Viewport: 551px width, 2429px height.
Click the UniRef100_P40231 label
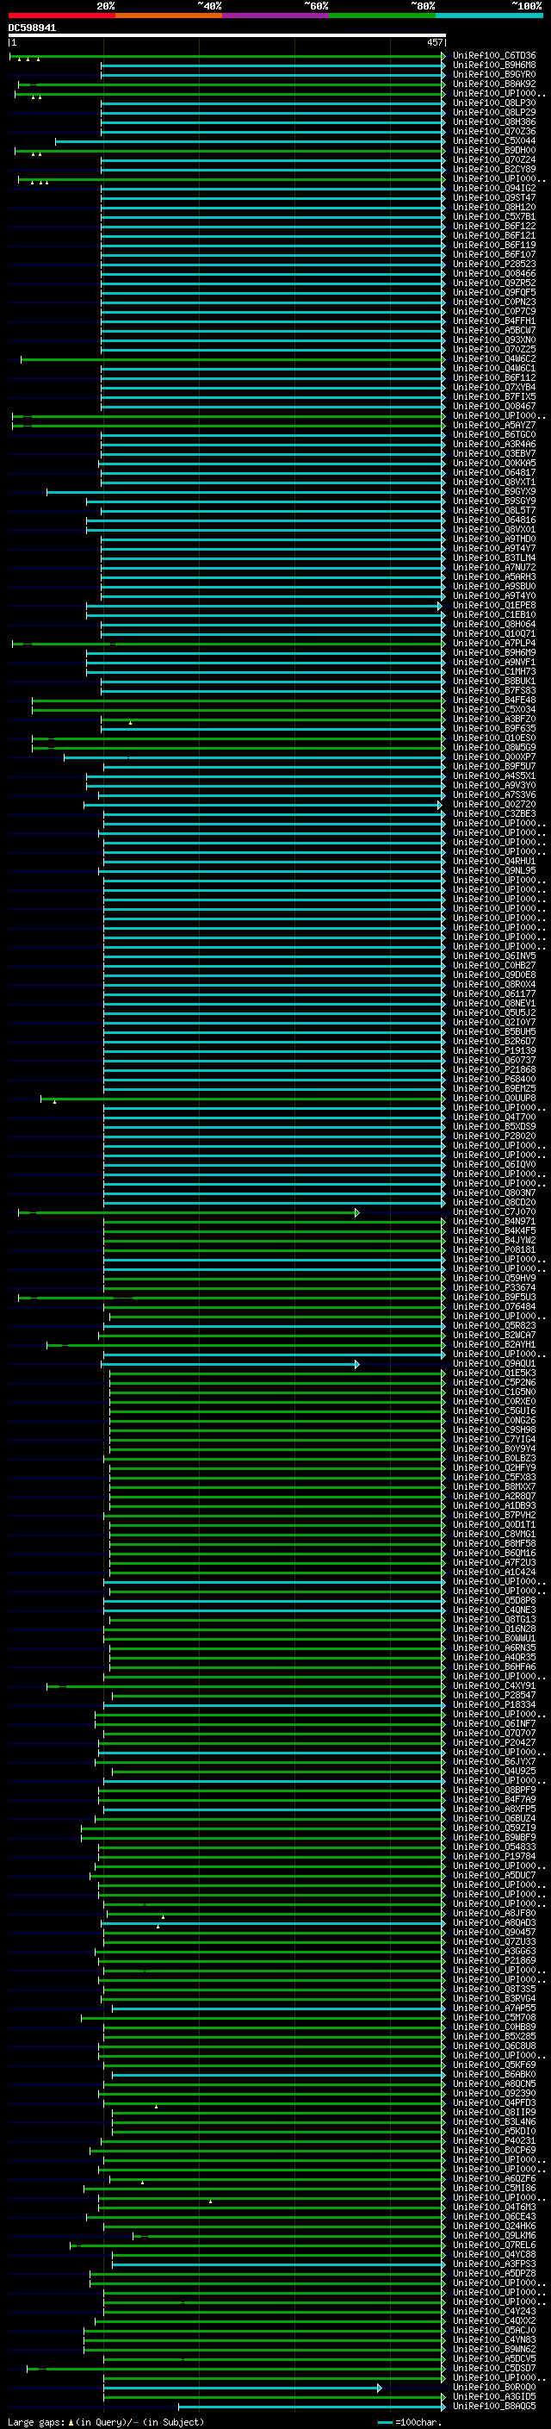[x=493, y=2141]
